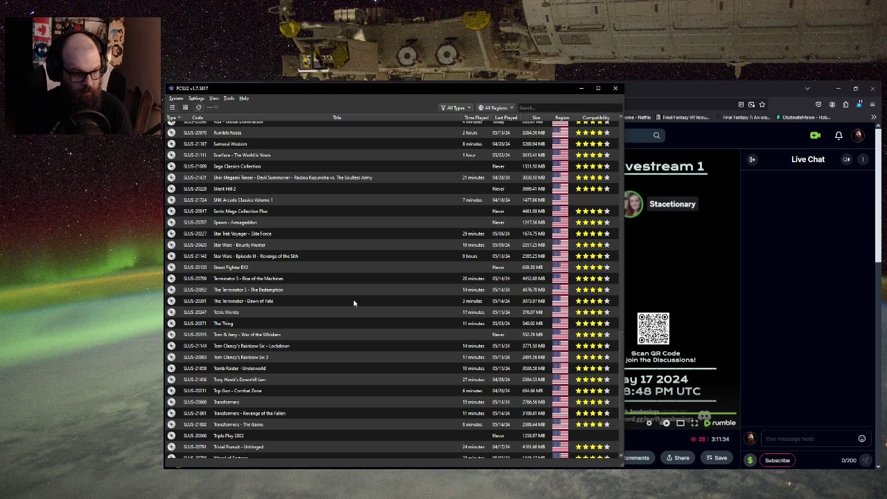Sort the list by Time Played column
887x499 pixels.
[475, 118]
